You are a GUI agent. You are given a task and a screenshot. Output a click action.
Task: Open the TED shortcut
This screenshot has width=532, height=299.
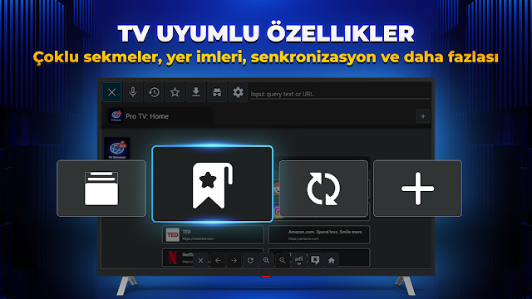213,234
